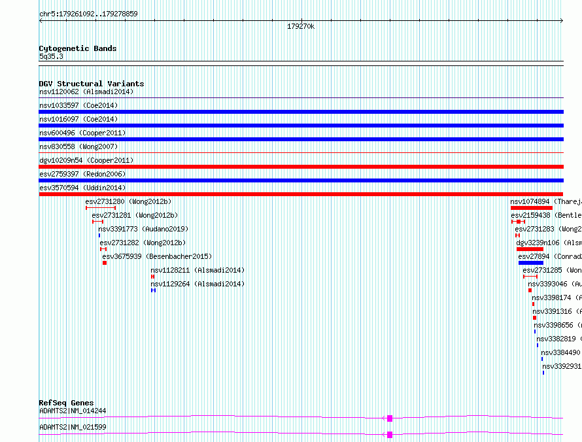Image resolution: width=582 pixels, height=442 pixels.
Task: Select the nsv3393046 red square marker
Action: 530,290
